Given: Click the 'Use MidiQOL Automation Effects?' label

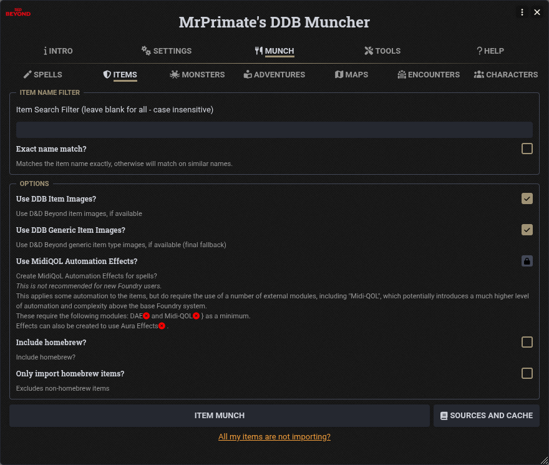Looking at the screenshot, I should (x=77, y=262).
